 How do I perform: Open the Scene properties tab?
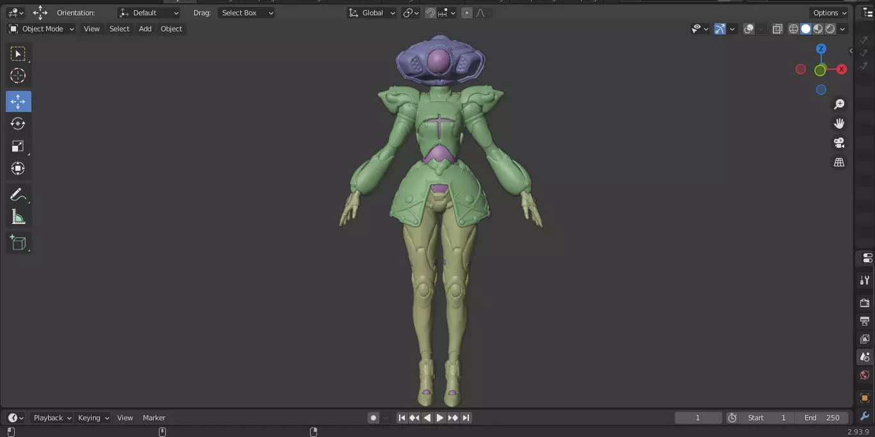tap(865, 357)
